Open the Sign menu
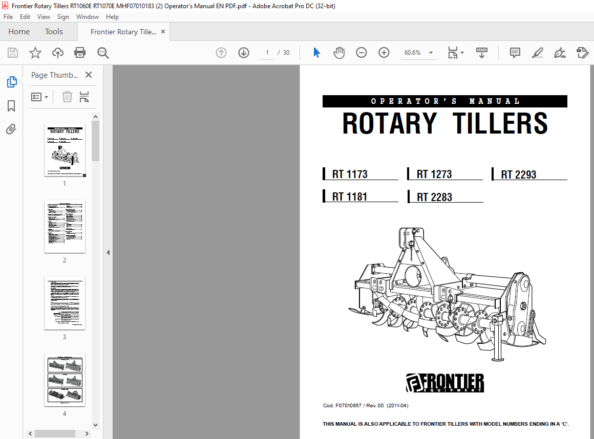The height and width of the screenshot is (439, 594). [x=63, y=17]
